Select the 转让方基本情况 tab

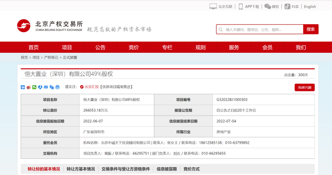point(81,169)
